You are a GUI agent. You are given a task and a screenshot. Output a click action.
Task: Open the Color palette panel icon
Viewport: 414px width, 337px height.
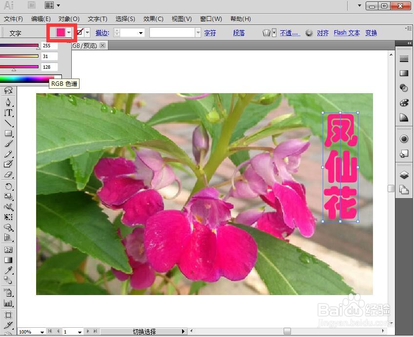pos(404,102)
